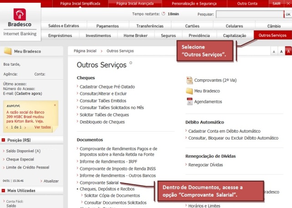Open the Seguros menu
Screen dimensions: 292x208
(x=169, y=36)
